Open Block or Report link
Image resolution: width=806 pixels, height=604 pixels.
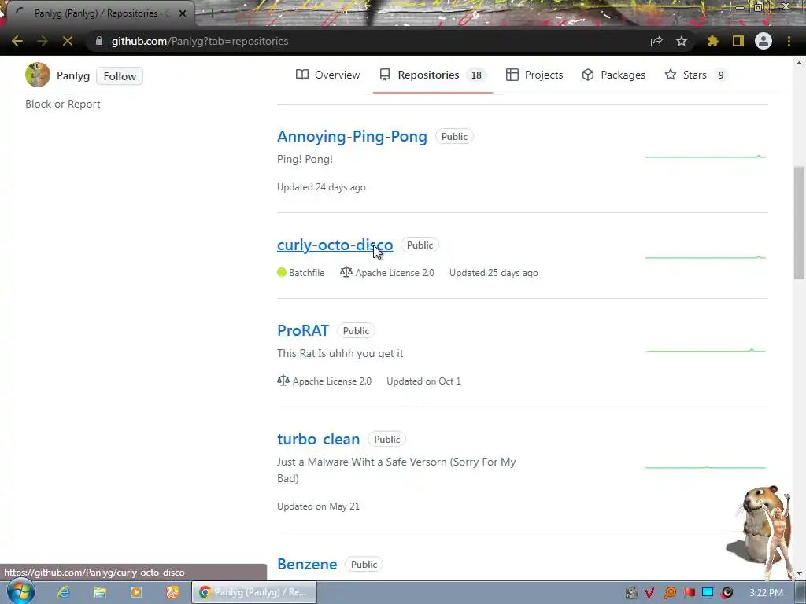point(63,105)
